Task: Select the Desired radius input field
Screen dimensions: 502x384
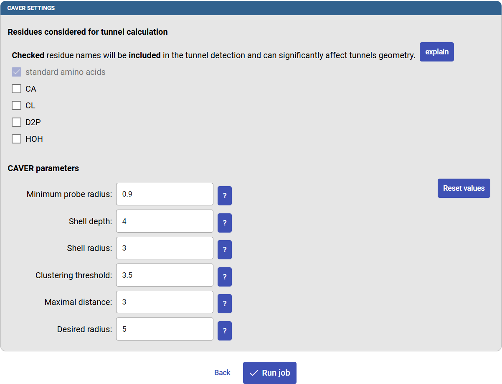Action: pos(165,329)
